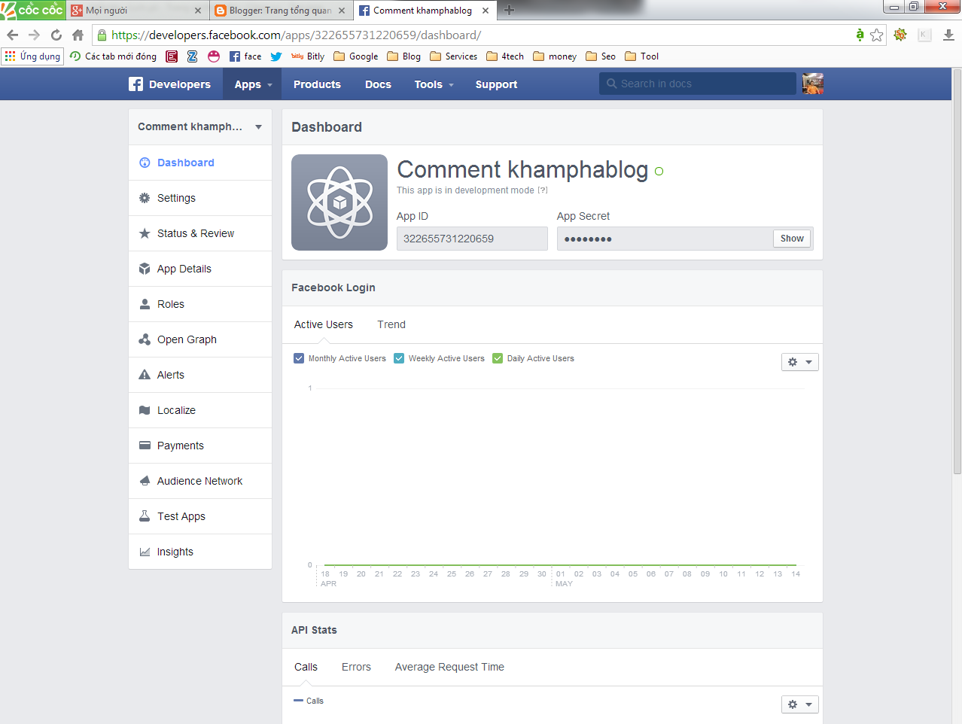Viewport: 962px width, 724px height.
Task: Click the page vertical scrollbar
Action: (x=957, y=271)
